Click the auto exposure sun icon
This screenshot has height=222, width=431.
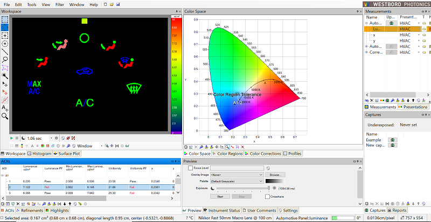tap(57, 138)
